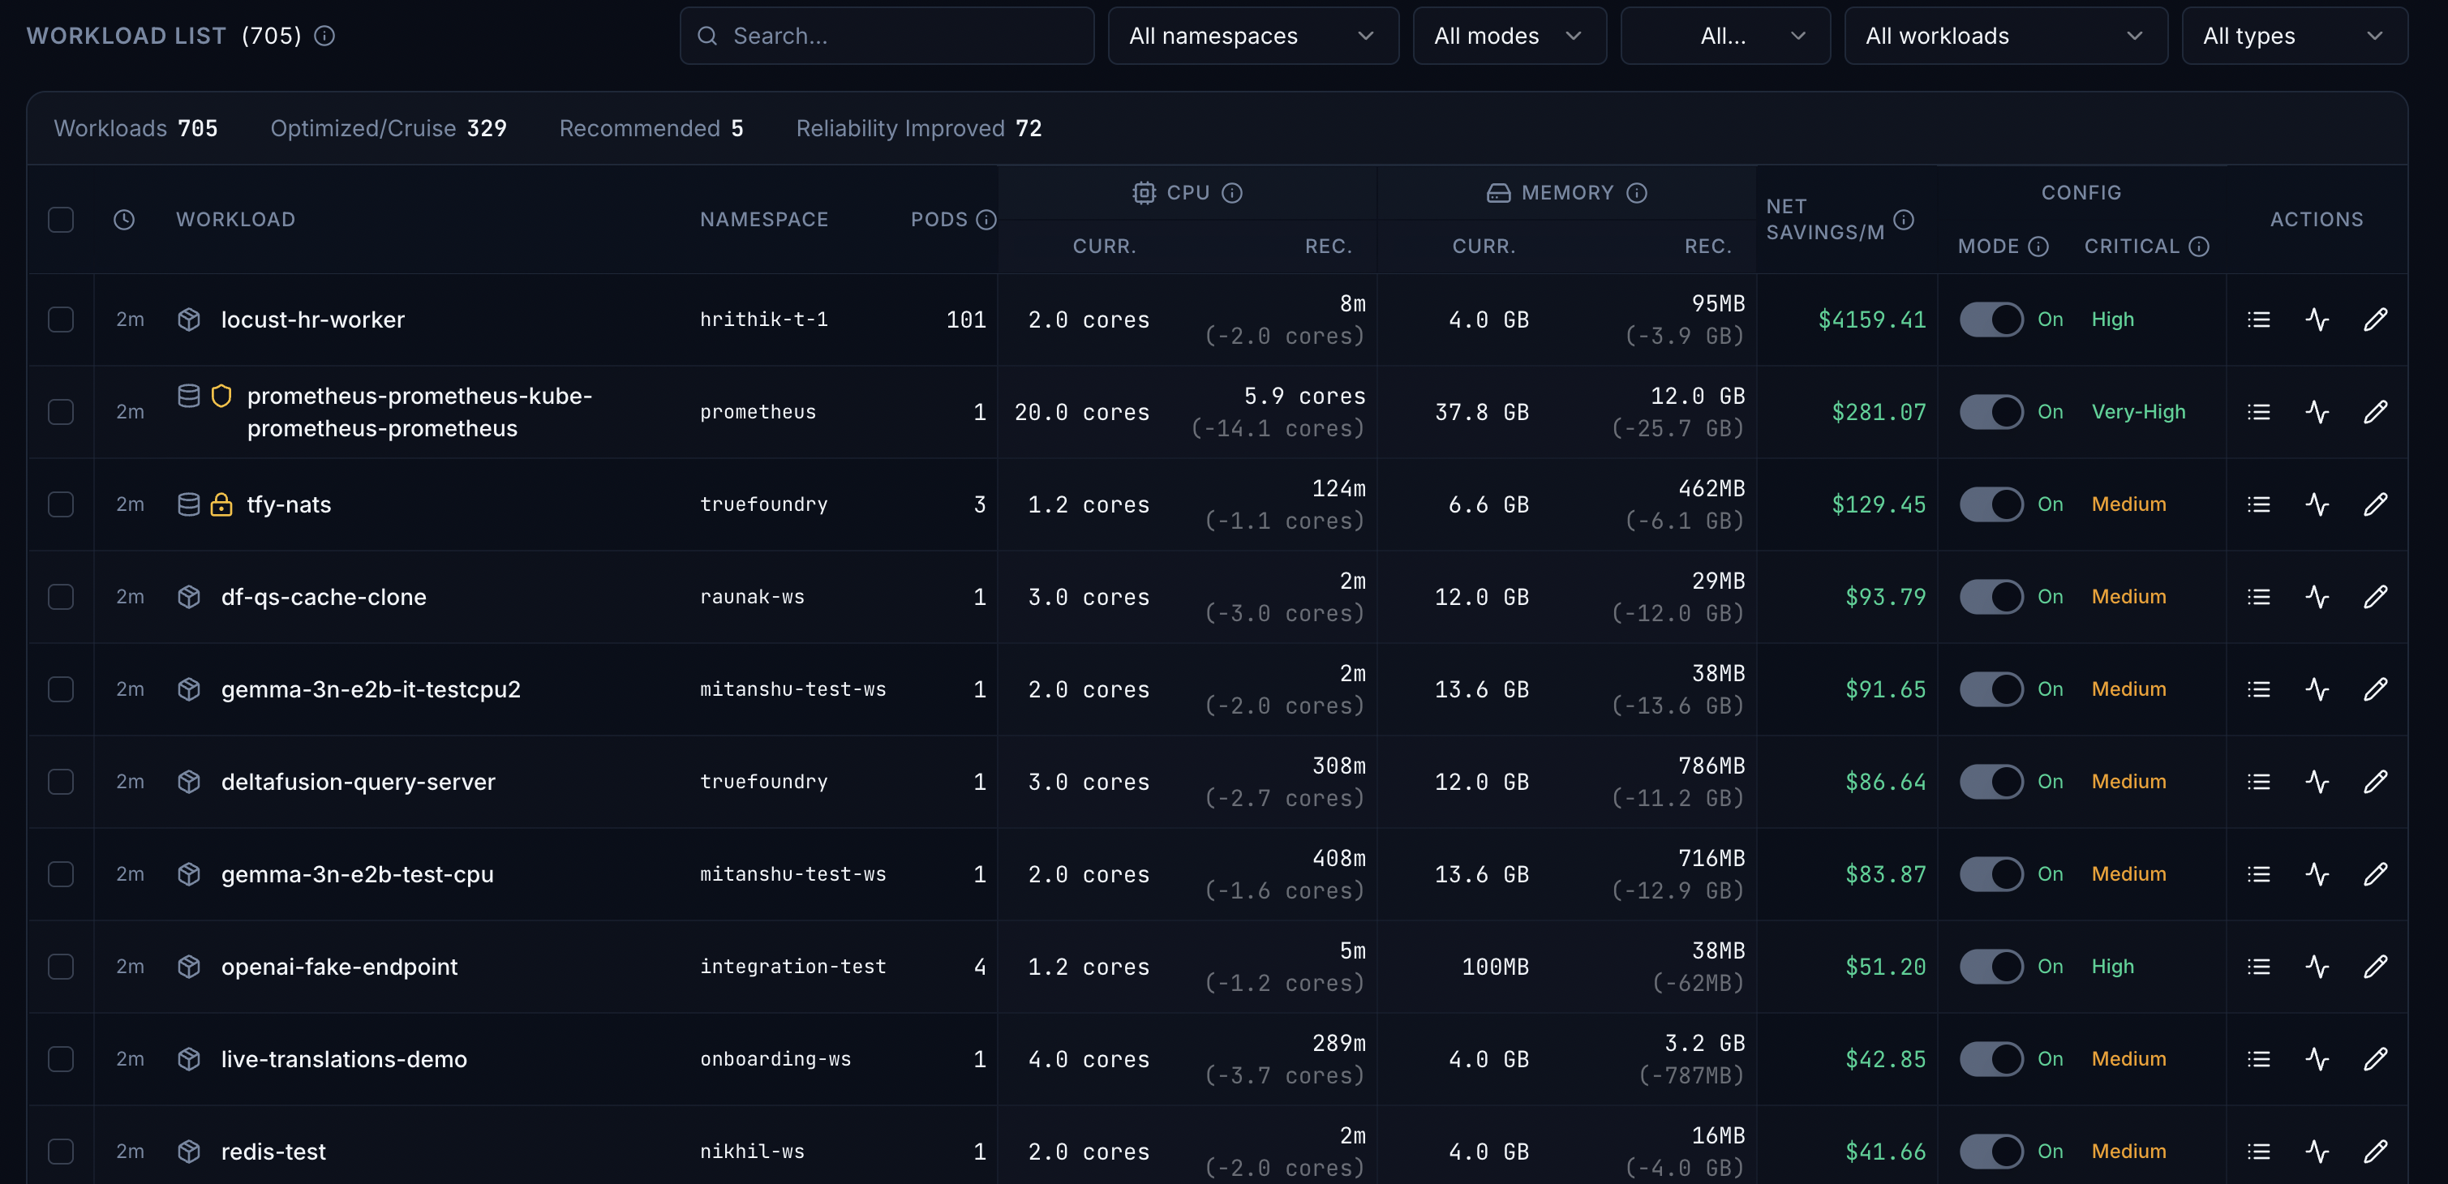Screen dimensions: 2448x1184
Task: Click the $281.07 net savings value
Action: coord(1879,411)
